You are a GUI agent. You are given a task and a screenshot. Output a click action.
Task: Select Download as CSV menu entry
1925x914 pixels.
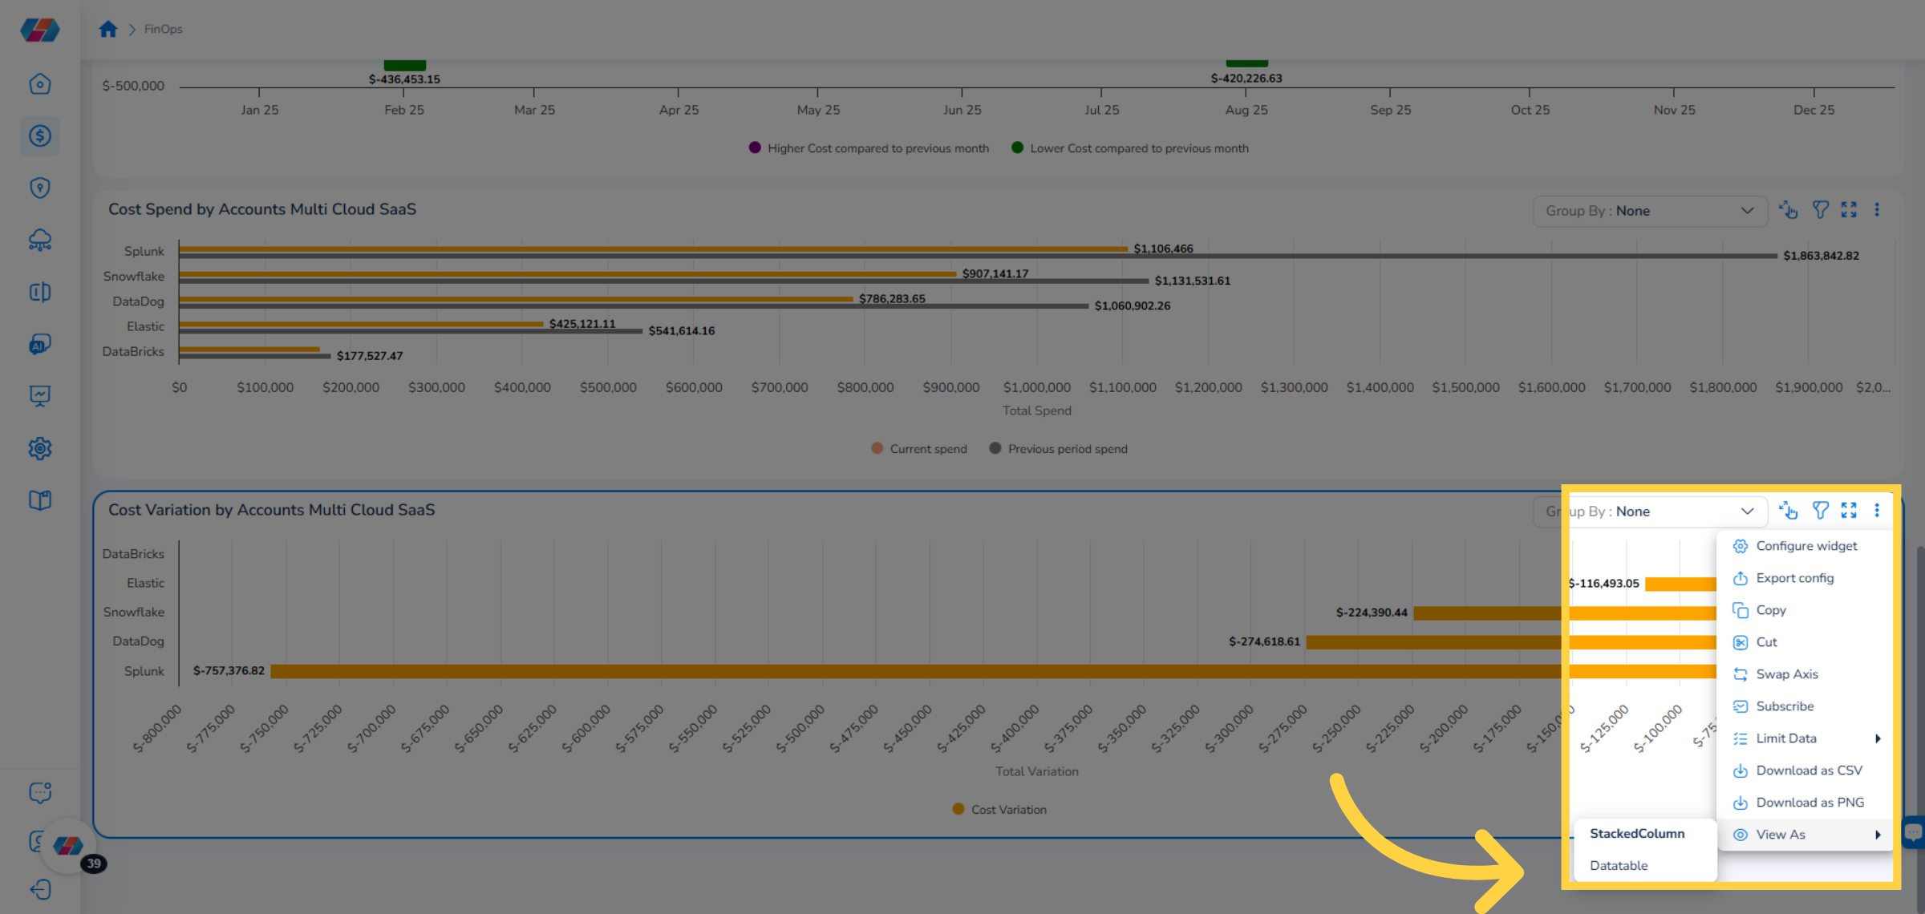click(1808, 770)
